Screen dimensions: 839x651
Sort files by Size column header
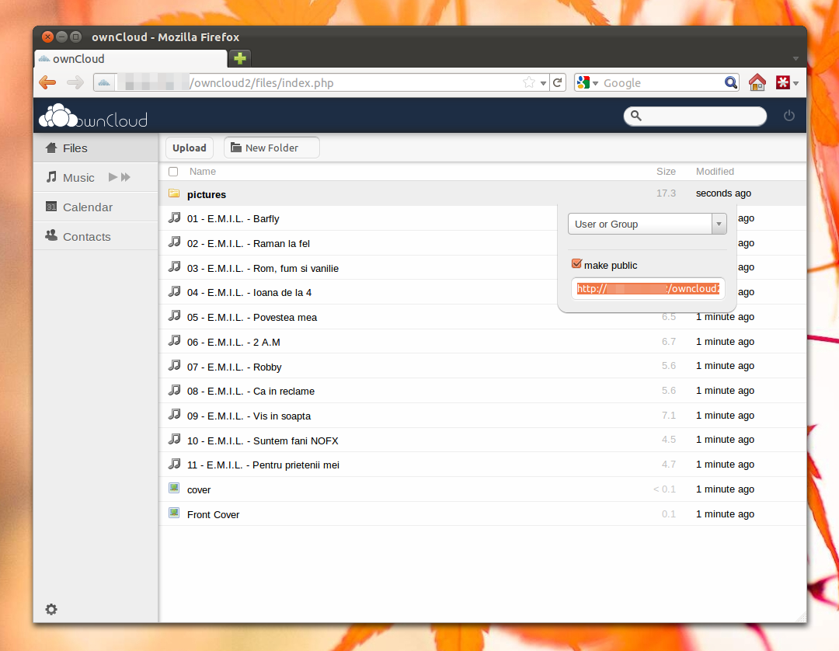pyautogui.click(x=667, y=172)
